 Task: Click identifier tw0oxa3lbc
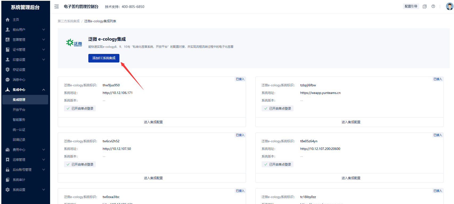pos(111,197)
